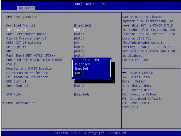Select the SVM Mode Enabled value
Viewport: 181px width, 136px height.
click(81, 94)
